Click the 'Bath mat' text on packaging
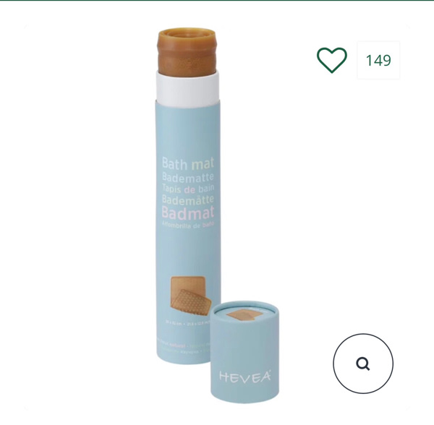This screenshot has width=434, height=425. click(x=187, y=163)
